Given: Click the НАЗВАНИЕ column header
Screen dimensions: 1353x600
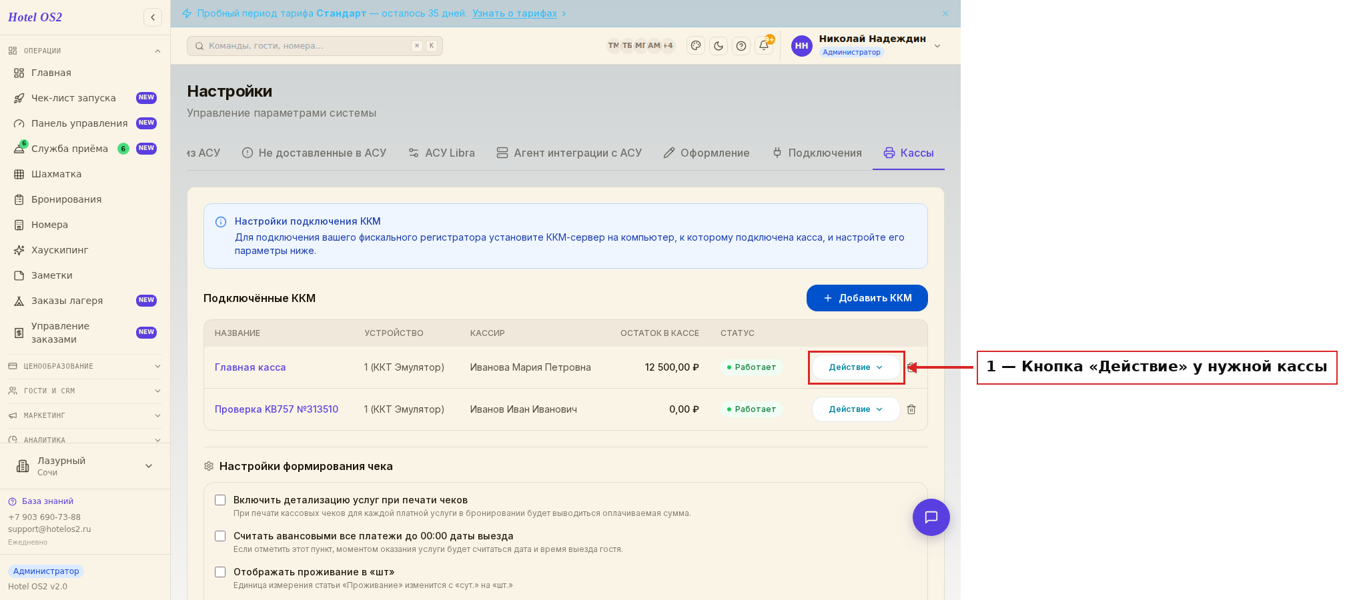Looking at the screenshot, I should click(x=238, y=333).
